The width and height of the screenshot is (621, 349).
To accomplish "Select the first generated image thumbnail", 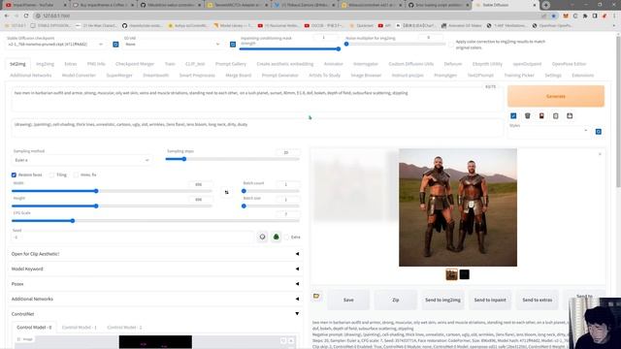I will coord(451,274).
